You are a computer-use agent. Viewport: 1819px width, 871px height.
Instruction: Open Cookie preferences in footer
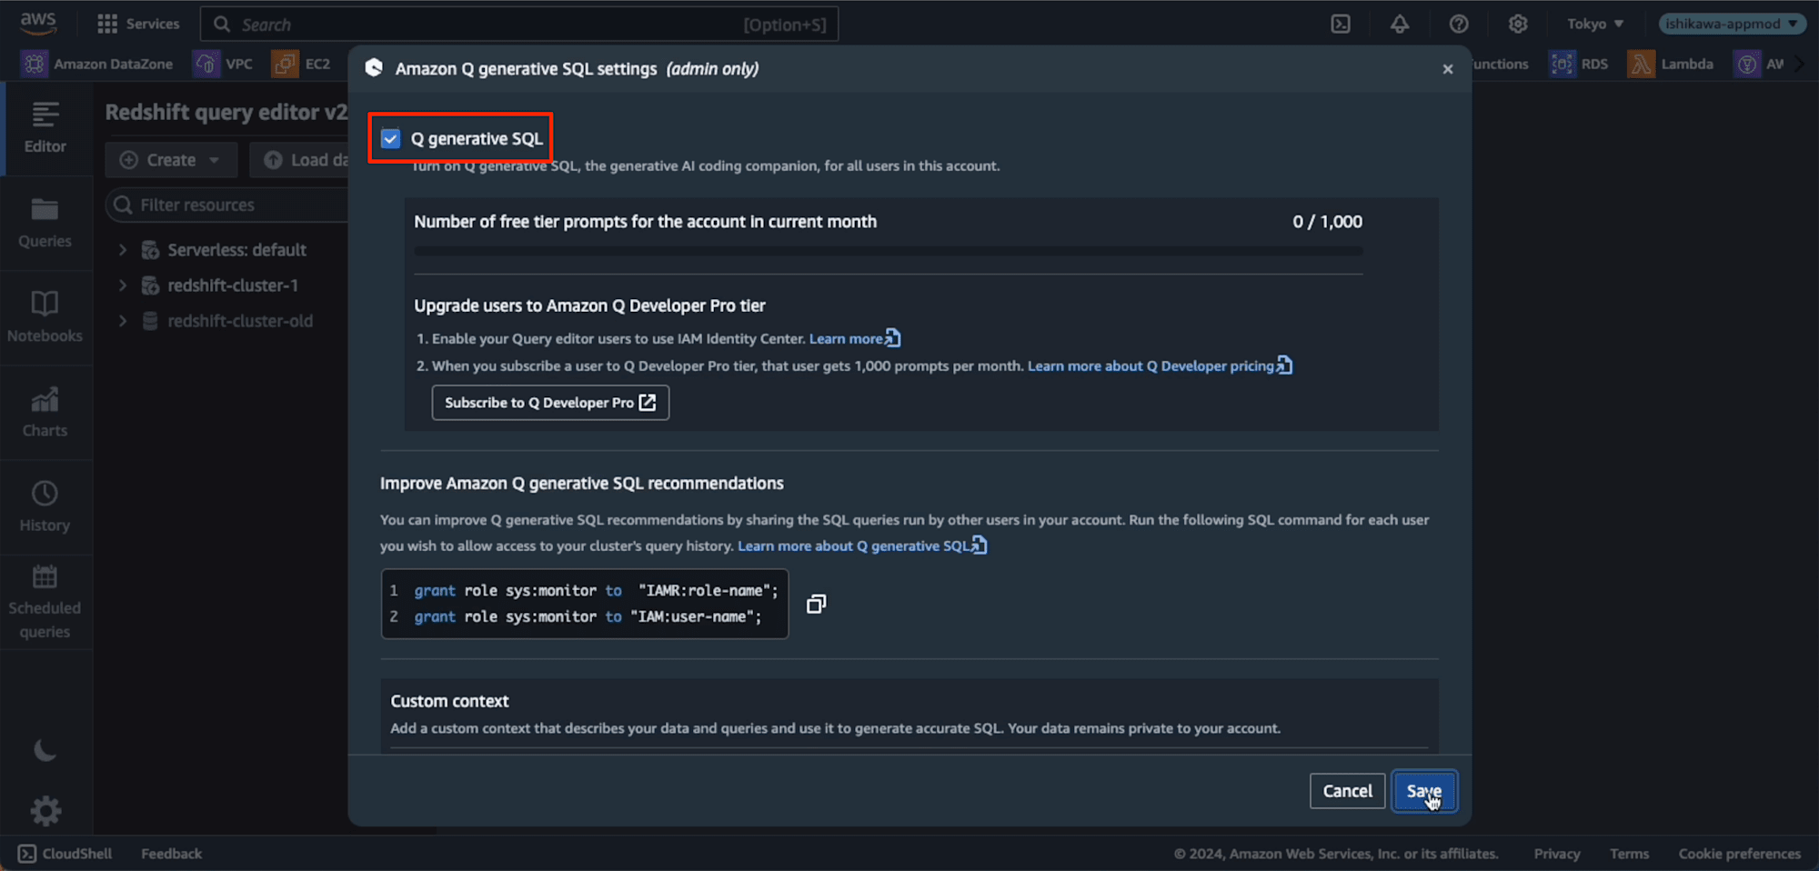[x=1739, y=854]
